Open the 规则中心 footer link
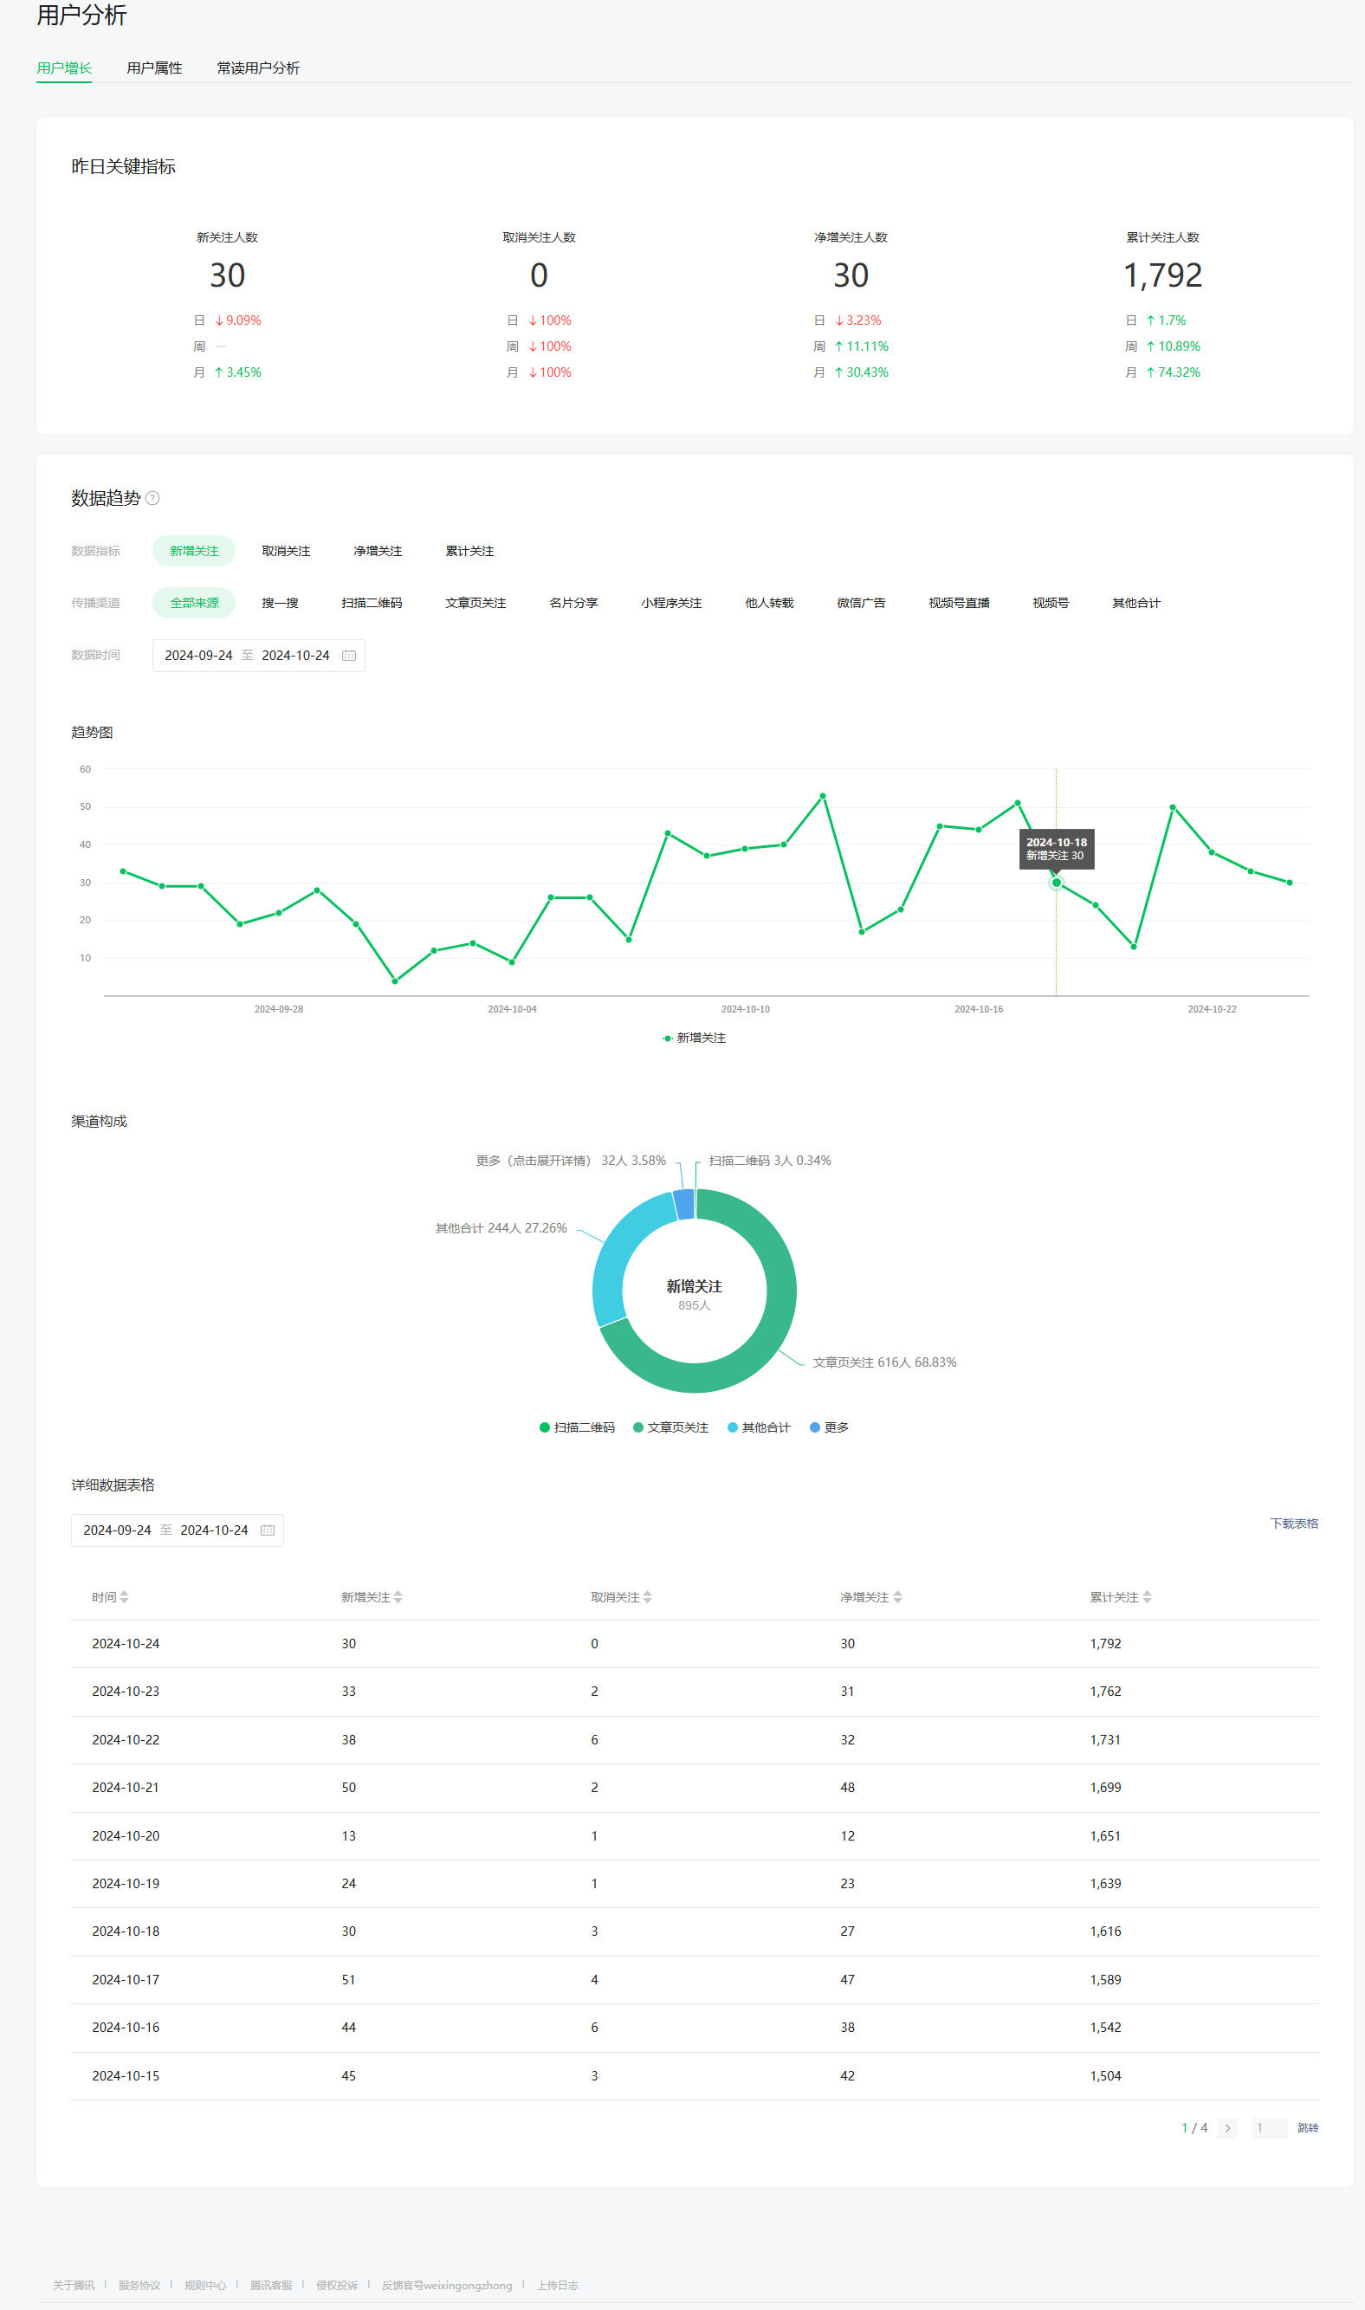The height and width of the screenshot is (2310, 1365). (205, 2286)
